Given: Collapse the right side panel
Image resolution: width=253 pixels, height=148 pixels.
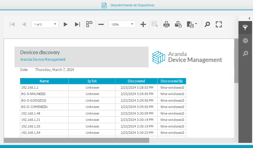Looking at the screenshot, I should click(x=249, y=18).
